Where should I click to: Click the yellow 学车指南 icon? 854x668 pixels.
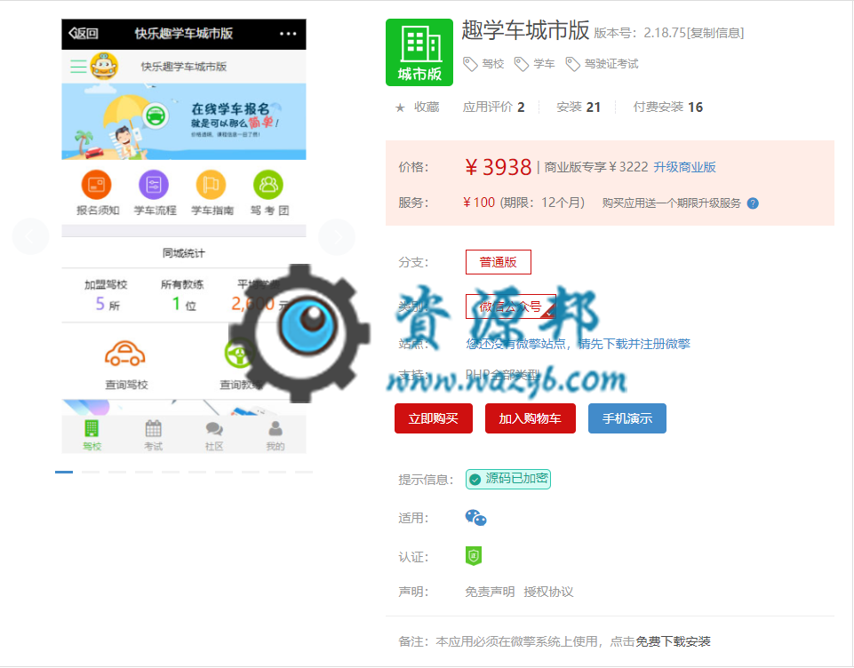[x=211, y=185]
